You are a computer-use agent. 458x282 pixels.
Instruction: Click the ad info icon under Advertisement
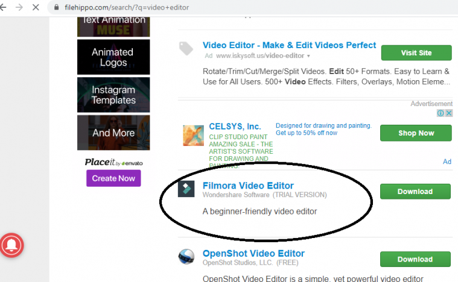pos(440,113)
